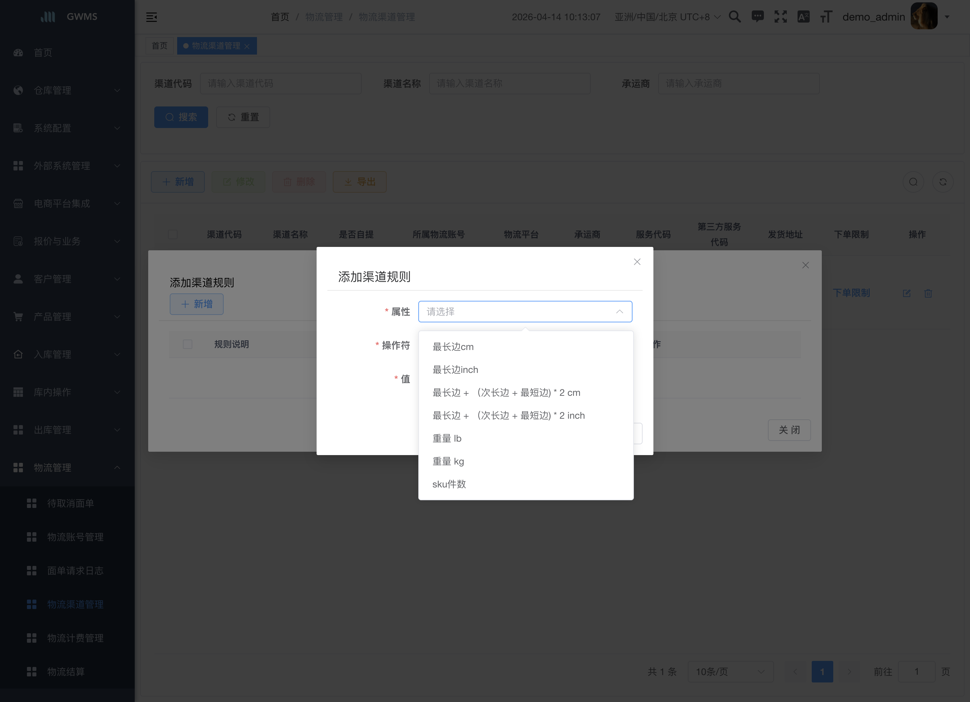This screenshot has height=702, width=970.
Task: Open the 10条/页 page size dropdown
Action: tap(730, 672)
